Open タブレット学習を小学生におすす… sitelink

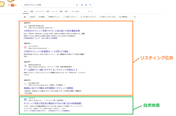[35, 111]
